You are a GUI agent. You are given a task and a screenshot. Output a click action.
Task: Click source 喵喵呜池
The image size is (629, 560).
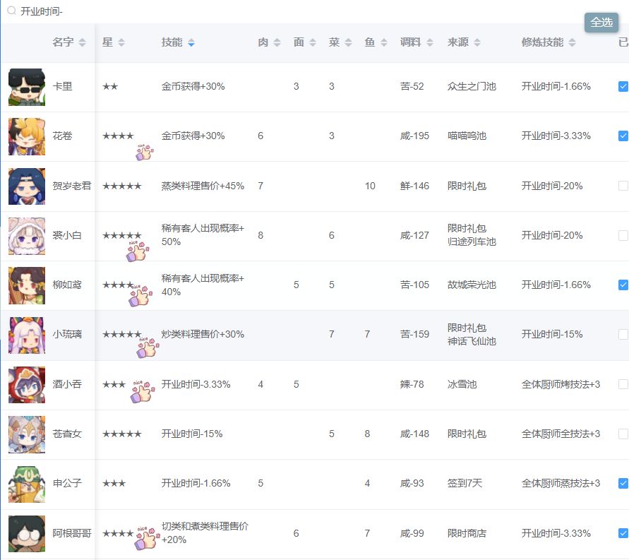point(467,136)
